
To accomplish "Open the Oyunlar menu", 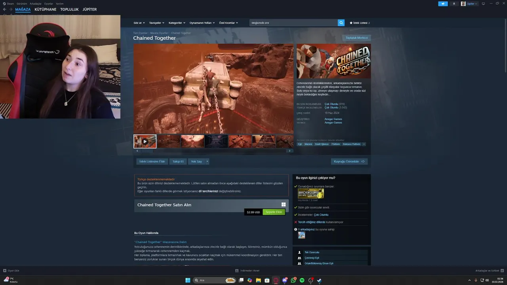I will (49, 4).
